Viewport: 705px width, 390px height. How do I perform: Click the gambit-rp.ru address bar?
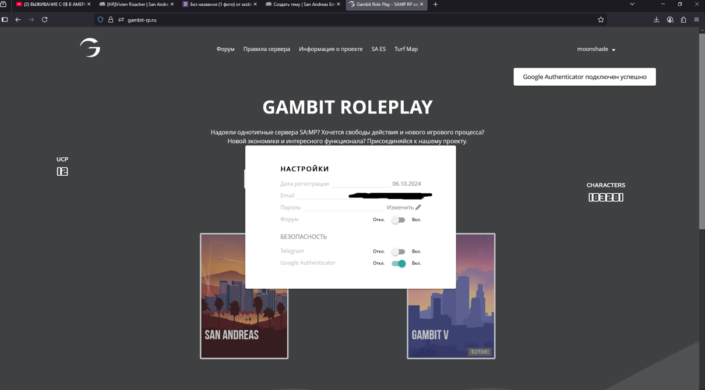350,20
